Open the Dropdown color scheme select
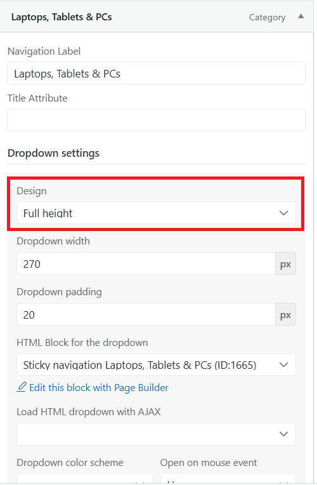Screen dimensions: 317x485 point(84,479)
